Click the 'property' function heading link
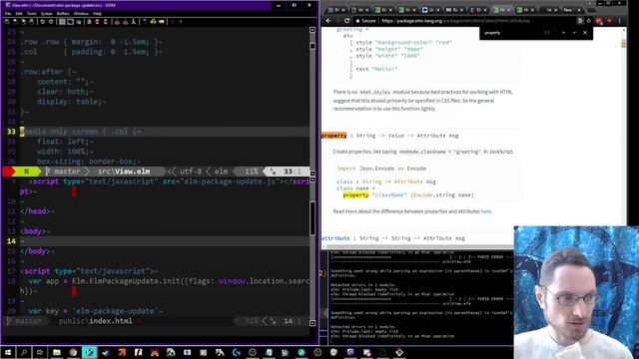Image resolution: width=639 pixels, height=359 pixels. coord(333,136)
